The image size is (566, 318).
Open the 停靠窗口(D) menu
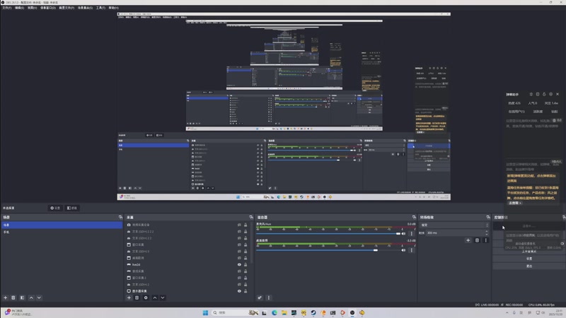pyautogui.click(x=47, y=8)
